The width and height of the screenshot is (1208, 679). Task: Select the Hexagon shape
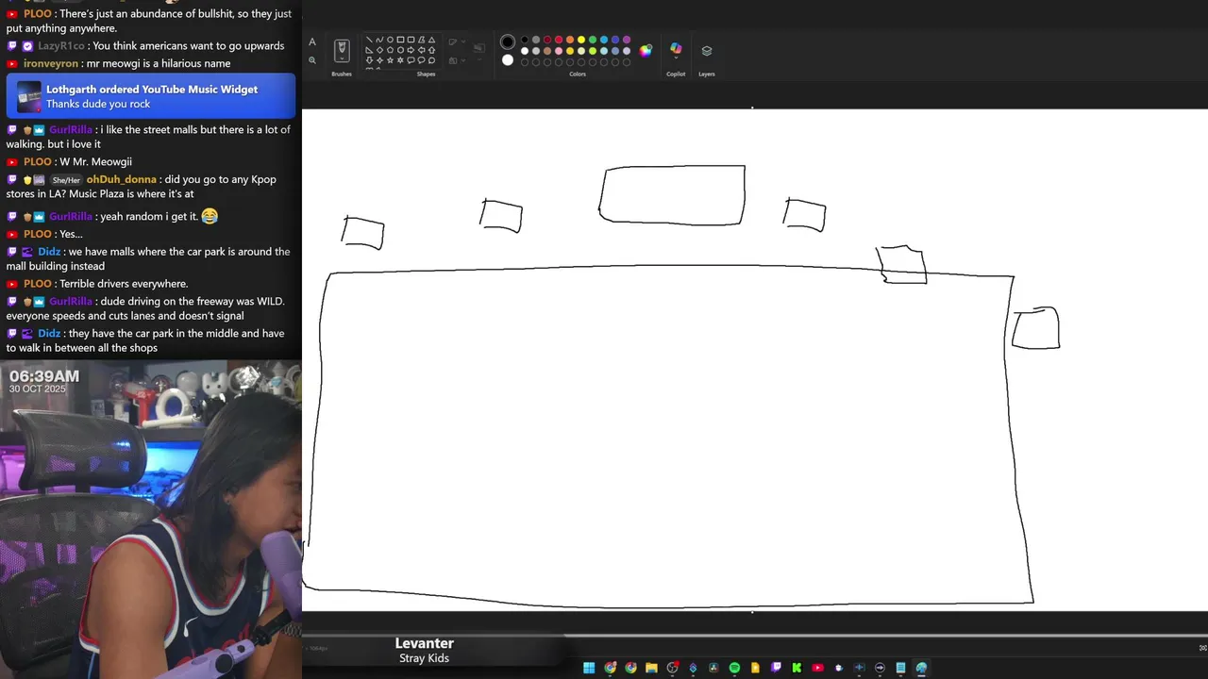(x=400, y=50)
